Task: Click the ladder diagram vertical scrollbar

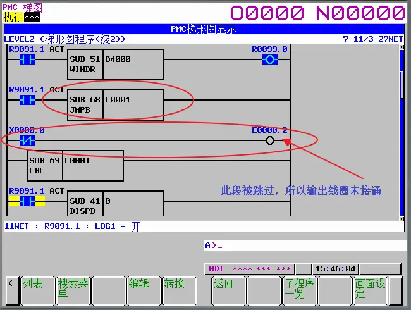Action: click(x=402, y=127)
